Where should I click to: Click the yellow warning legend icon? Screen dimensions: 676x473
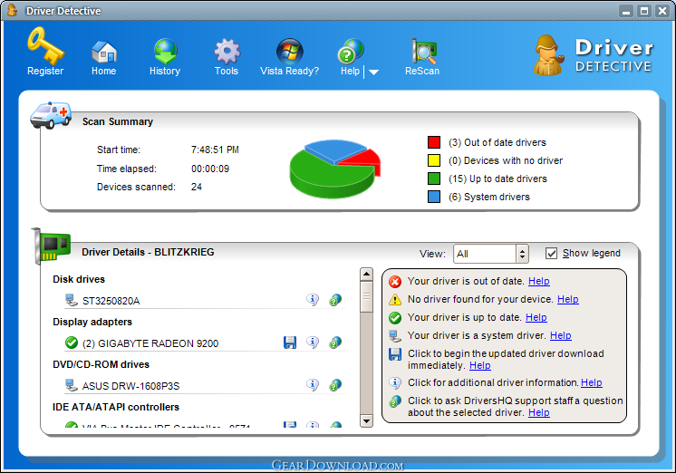[395, 299]
